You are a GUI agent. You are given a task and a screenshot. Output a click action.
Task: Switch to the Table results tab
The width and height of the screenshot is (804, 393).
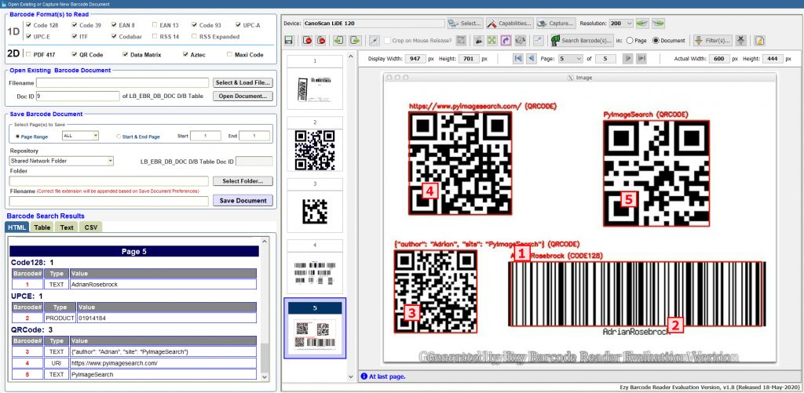(x=42, y=227)
